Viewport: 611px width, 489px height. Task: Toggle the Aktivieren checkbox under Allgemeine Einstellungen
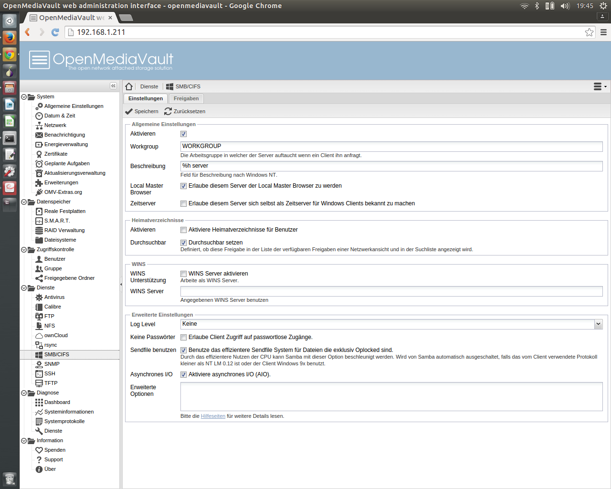183,134
